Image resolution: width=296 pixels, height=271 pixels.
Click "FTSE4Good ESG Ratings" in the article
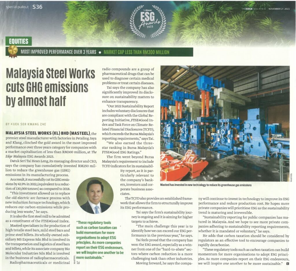pos(121,152)
